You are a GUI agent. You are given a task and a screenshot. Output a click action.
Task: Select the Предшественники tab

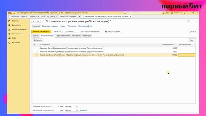[x=63, y=36]
